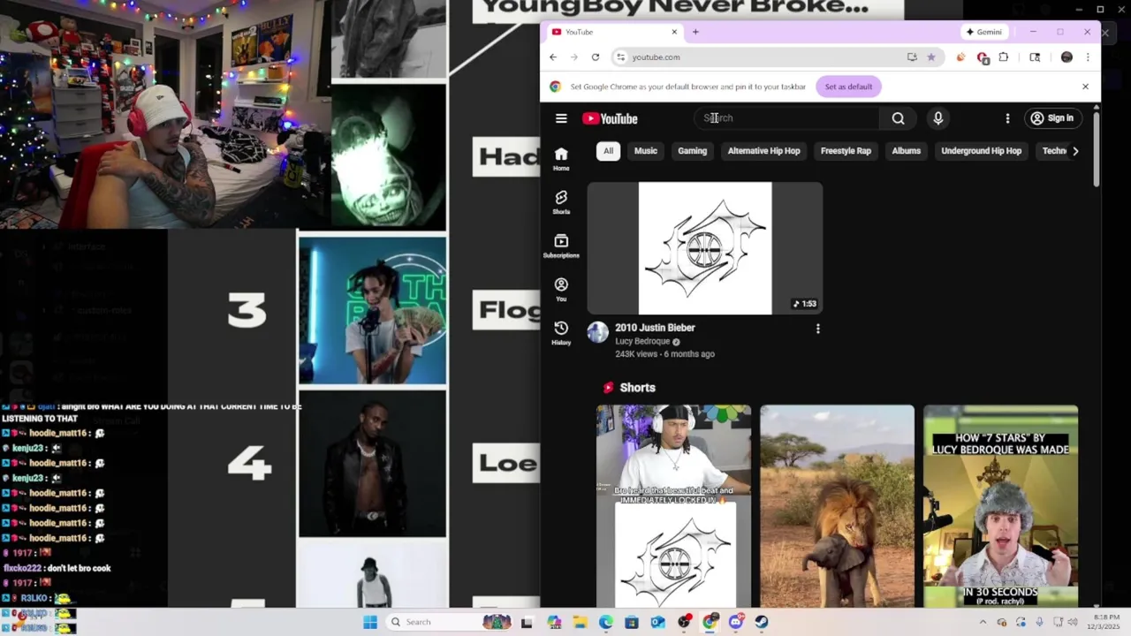Image resolution: width=1131 pixels, height=636 pixels.
Task: Open Chrome tab search side panel icon
Action: [1035, 57]
